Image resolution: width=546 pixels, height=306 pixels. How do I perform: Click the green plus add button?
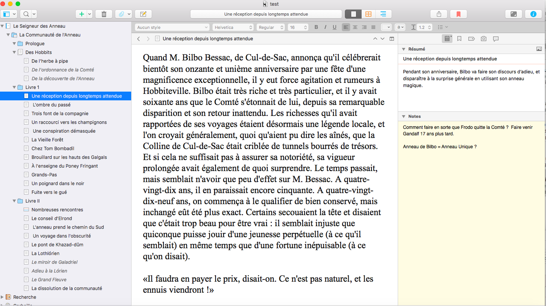pyautogui.click(x=81, y=14)
